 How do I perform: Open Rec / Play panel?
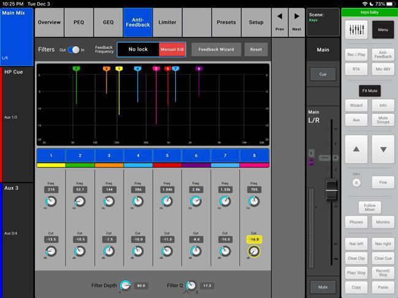click(356, 54)
